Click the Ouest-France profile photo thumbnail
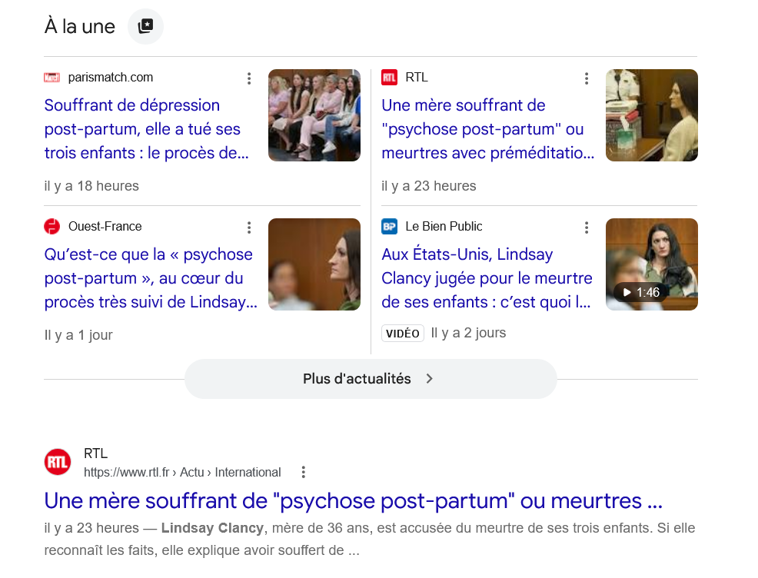Screen dimensions: 758x578 click(314, 264)
